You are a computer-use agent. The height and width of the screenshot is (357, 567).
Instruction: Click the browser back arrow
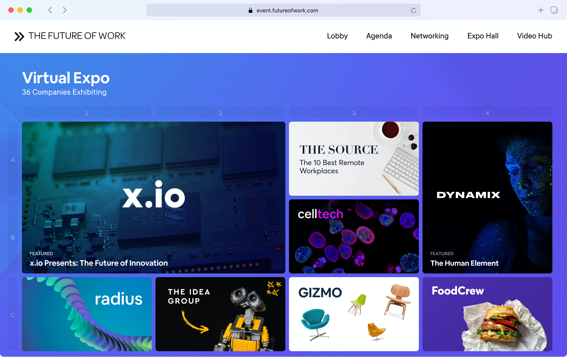coord(50,10)
